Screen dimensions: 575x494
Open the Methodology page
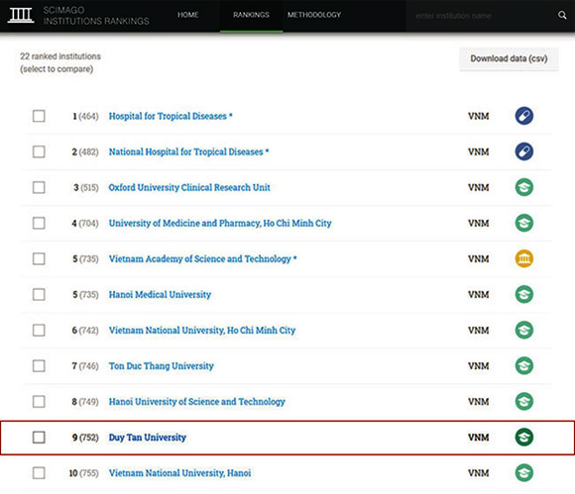[x=314, y=15]
